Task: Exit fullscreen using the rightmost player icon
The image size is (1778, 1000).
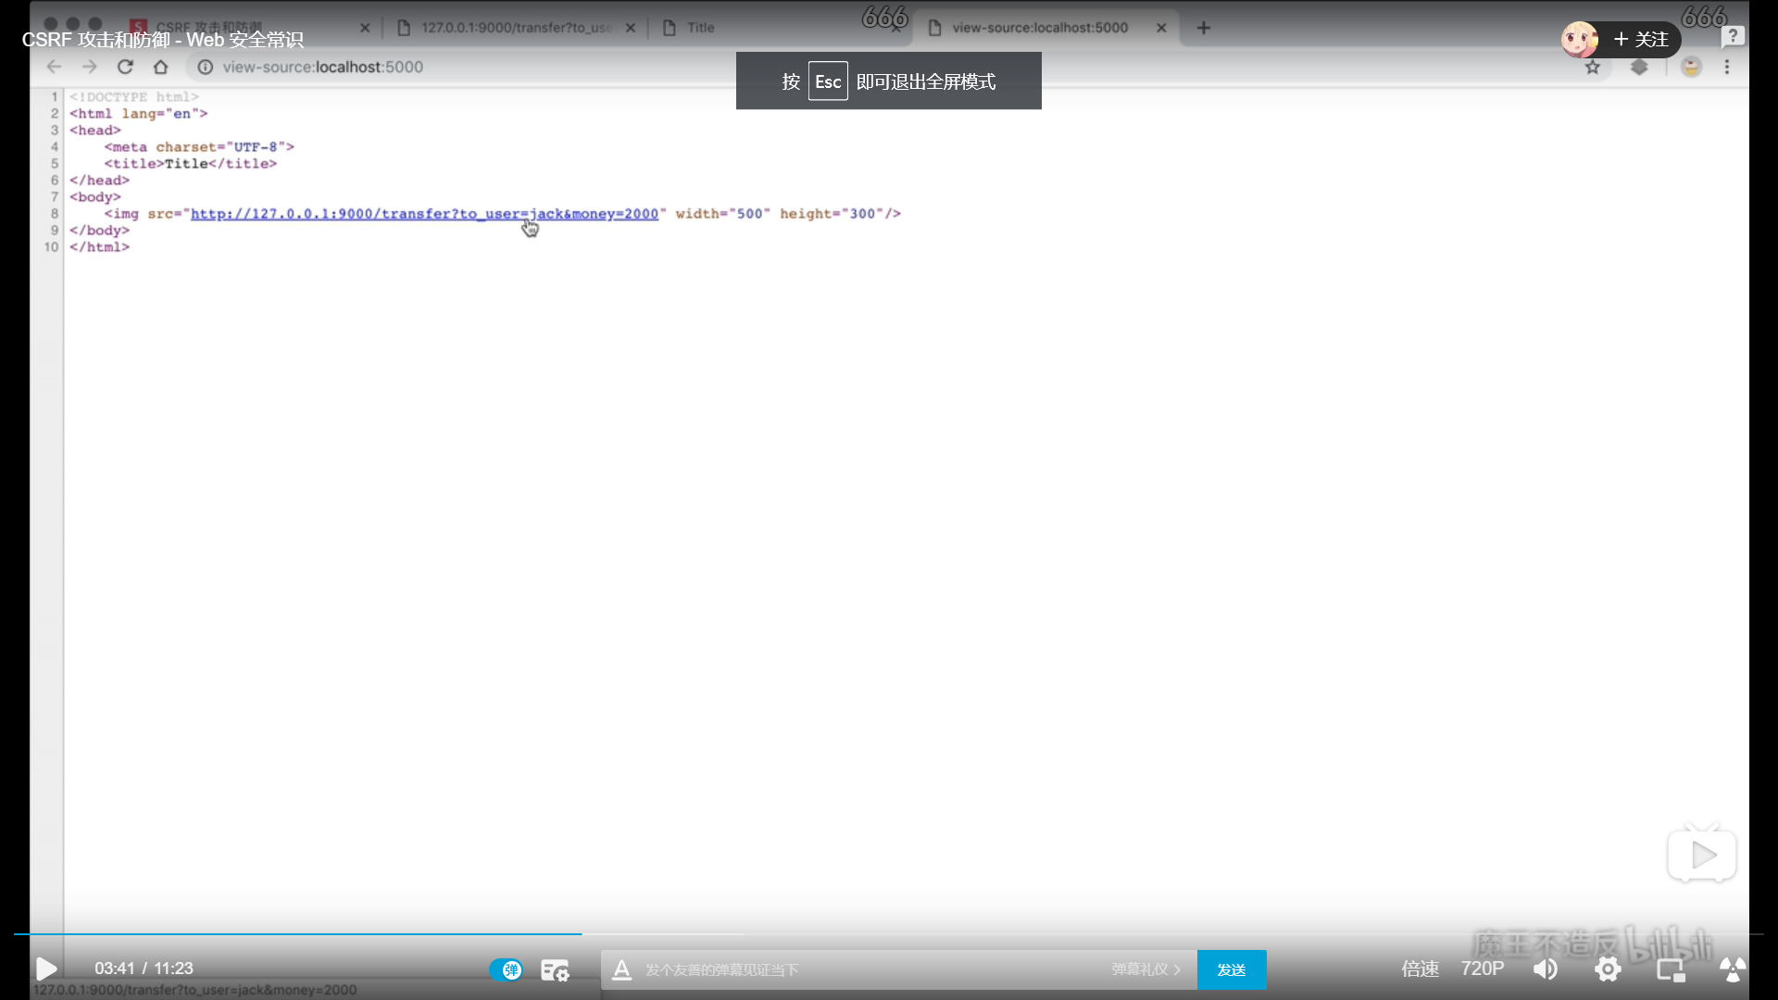Action: point(1732,969)
